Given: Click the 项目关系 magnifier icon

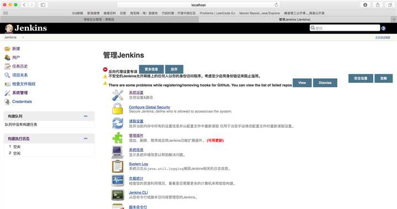Looking at the screenshot, I should point(7,75).
